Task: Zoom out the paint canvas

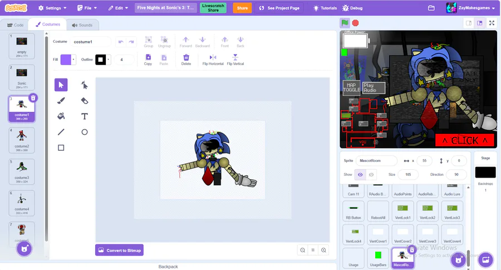Action: [303, 250]
